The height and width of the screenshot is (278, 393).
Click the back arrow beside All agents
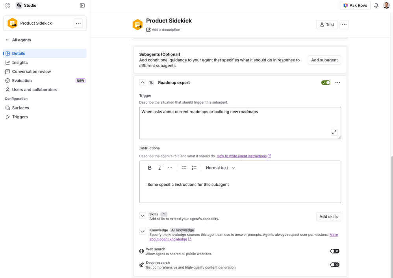coord(7,40)
